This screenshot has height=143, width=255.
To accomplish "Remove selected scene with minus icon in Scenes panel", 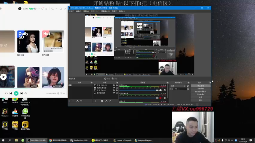I will click(73, 101).
